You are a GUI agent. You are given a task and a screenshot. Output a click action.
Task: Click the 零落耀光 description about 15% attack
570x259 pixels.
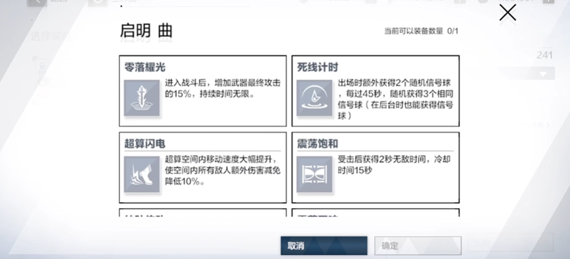click(223, 88)
